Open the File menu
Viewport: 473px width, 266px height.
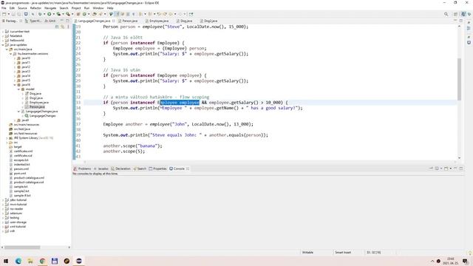click(x=4, y=8)
